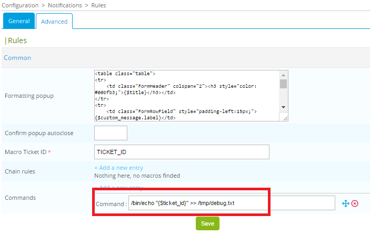Click the move handle icon beside Command
Image resolution: width=370 pixels, height=235 pixels.
346,203
